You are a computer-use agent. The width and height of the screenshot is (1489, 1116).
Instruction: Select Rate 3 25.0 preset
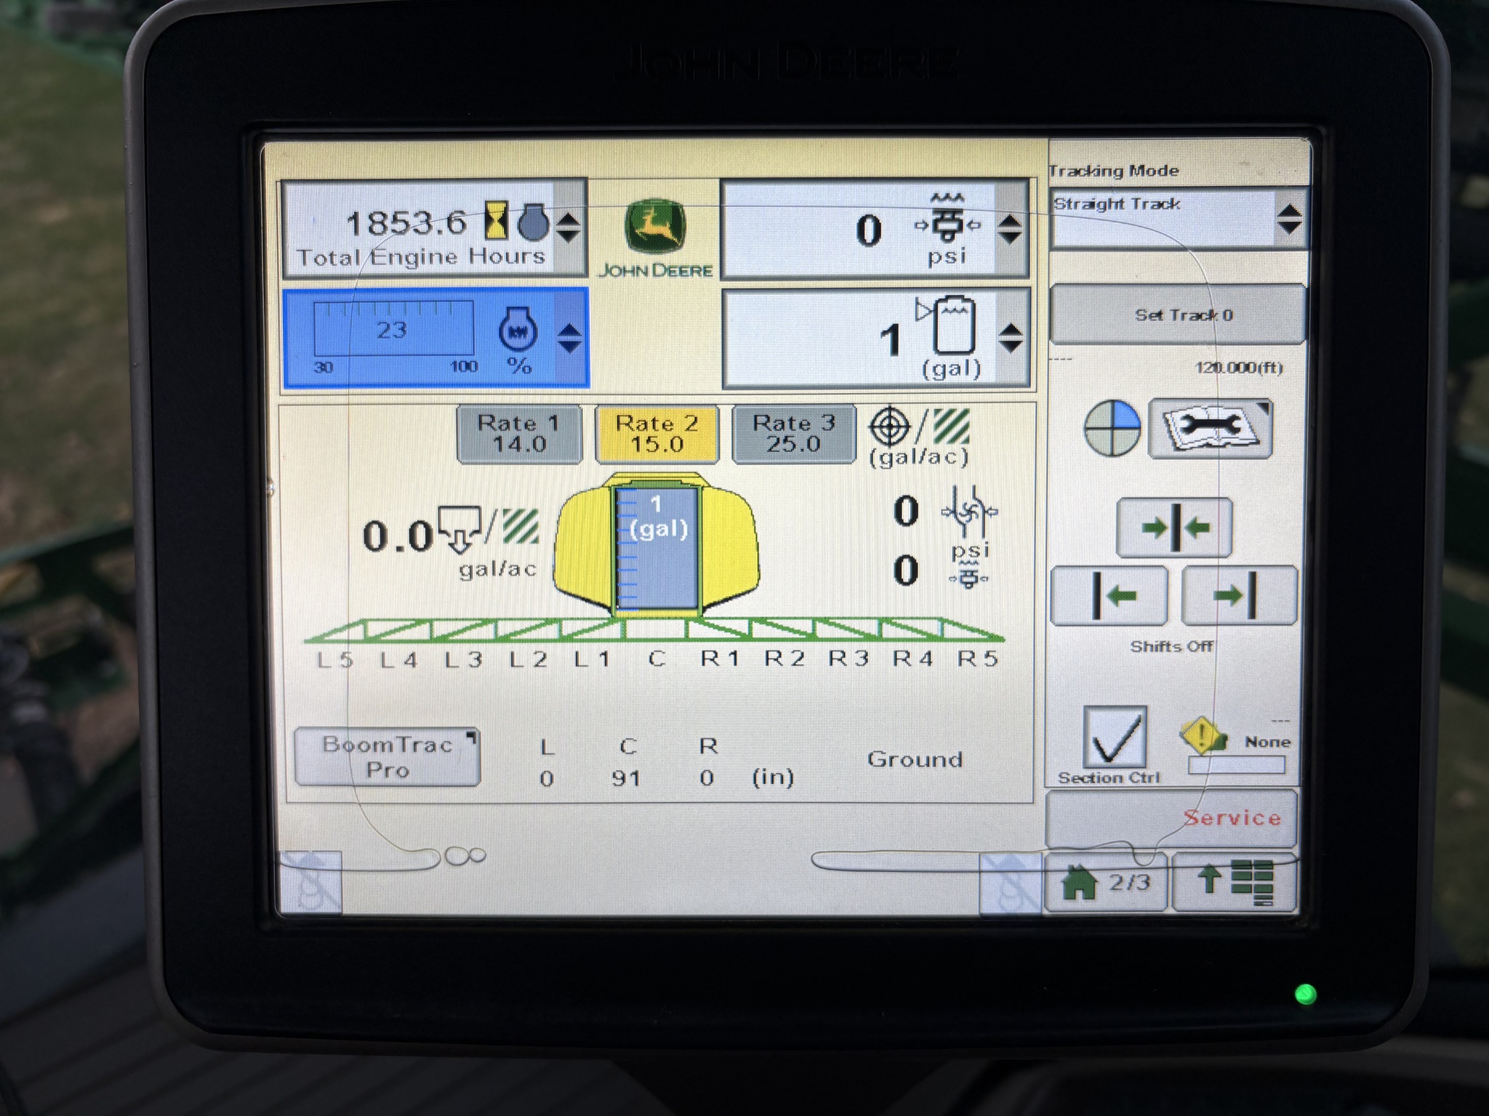tap(793, 434)
